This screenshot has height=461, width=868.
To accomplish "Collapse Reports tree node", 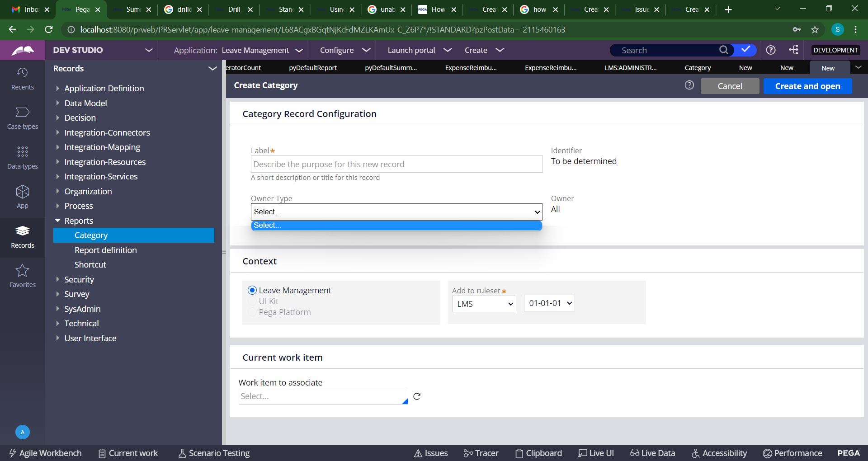I will click(x=57, y=221).
